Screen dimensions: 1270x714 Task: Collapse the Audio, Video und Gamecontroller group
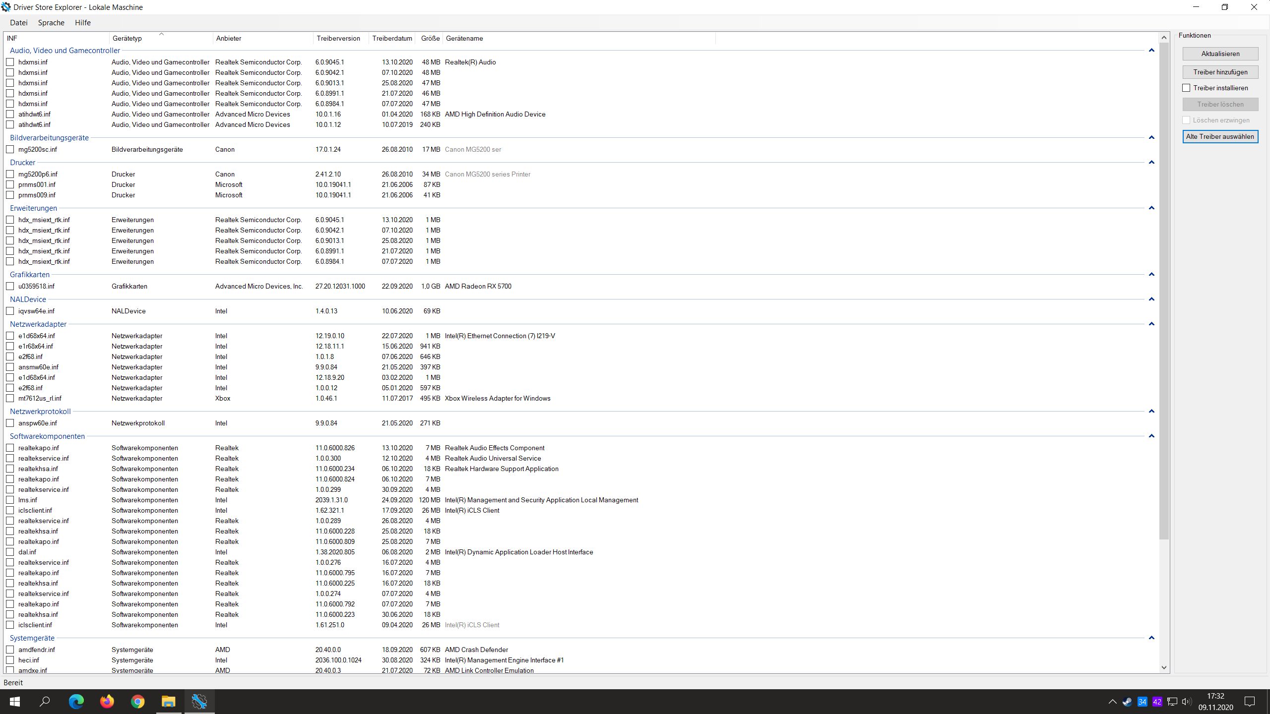pyautogui.click(x=1151, y=50)
